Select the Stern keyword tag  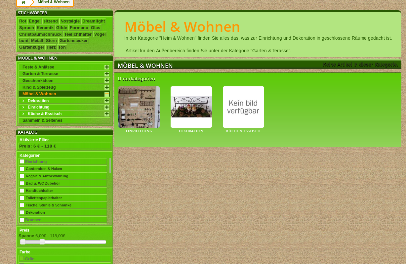pos(51,41)
